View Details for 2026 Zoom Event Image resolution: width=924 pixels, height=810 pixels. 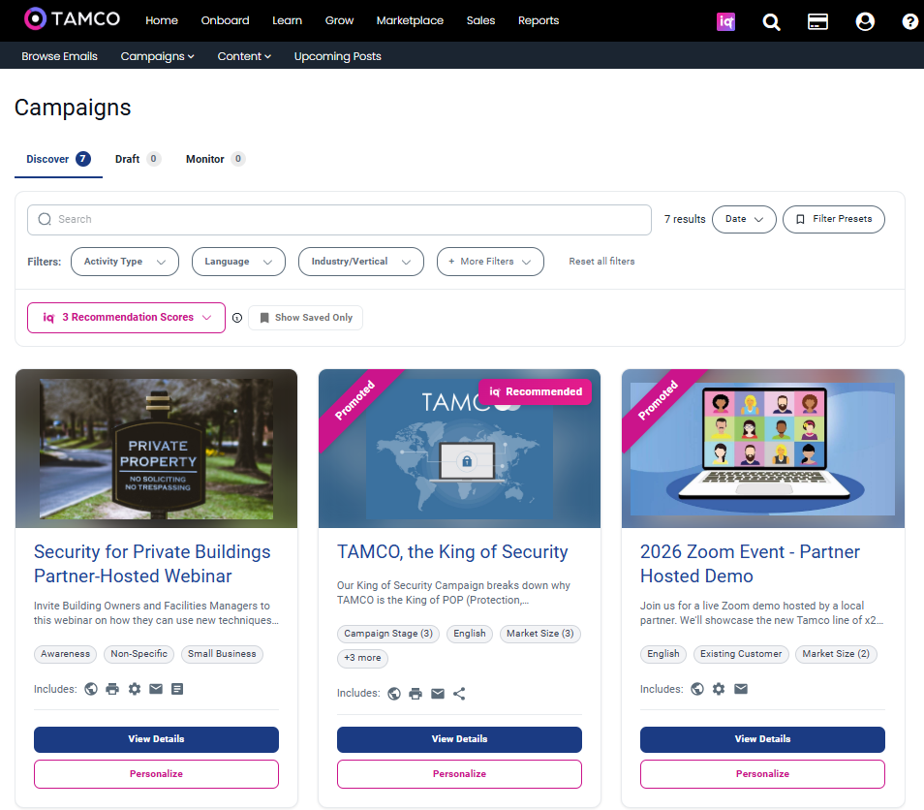click(762, 739)
